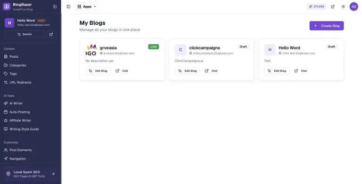The height and width of the screenshot is (184, 362).
Task: Open the AG user avatar menu
Action: coord(354,7)
